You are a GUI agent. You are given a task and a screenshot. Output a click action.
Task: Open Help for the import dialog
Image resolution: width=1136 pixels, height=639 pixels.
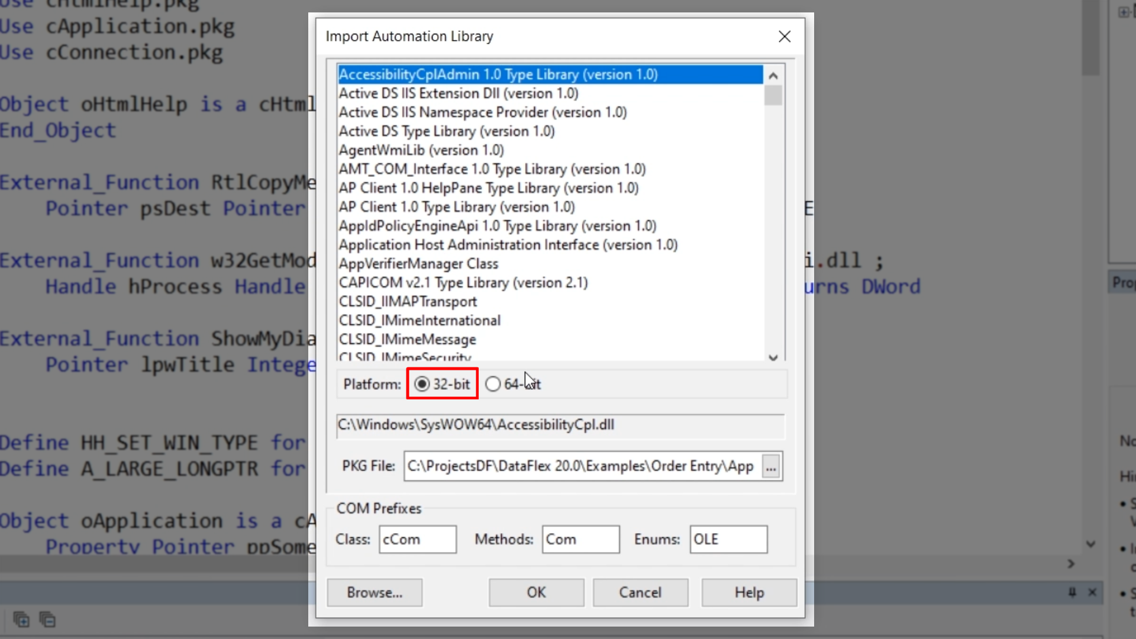(749, 592)
